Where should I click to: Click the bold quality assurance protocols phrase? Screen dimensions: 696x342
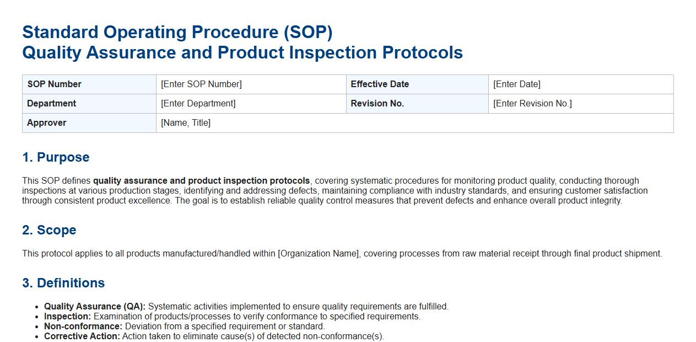click(x=201, y=181)
